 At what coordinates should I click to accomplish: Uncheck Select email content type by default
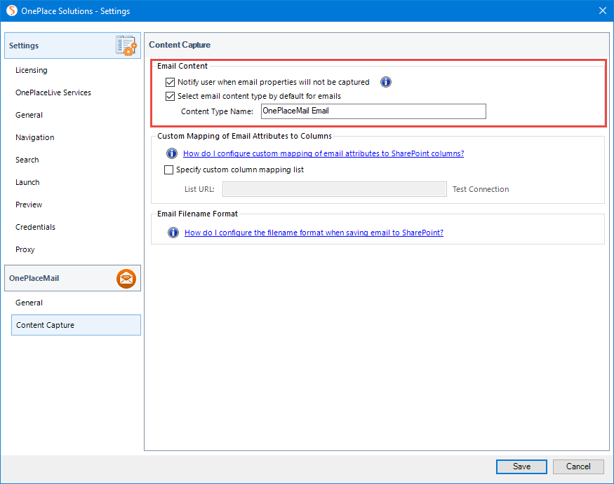pyautogui.click(x=170, y=96)
